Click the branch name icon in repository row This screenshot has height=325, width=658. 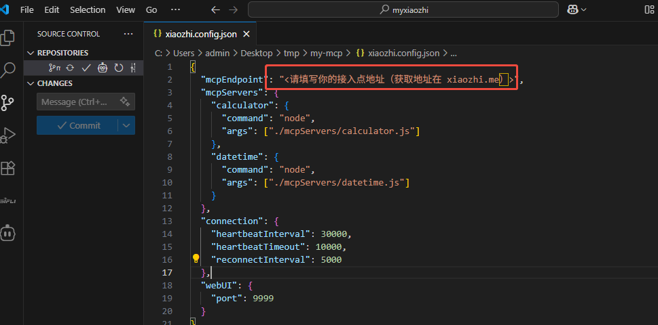(54, 68)
